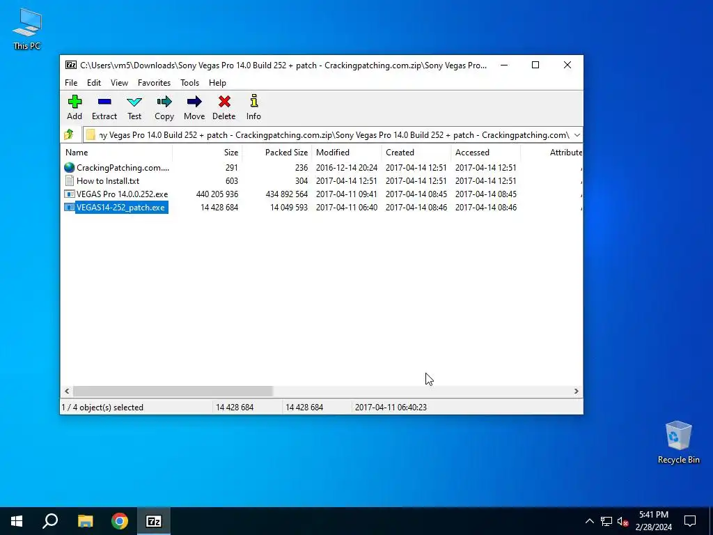Open the Favorites menu
The width and height of the screenshot is (713, 535).
(x=154, y=83)
